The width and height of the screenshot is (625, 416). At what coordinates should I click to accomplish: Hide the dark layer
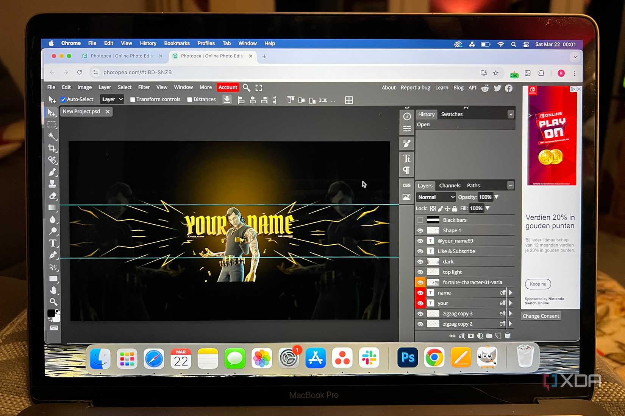click(420, 262)
